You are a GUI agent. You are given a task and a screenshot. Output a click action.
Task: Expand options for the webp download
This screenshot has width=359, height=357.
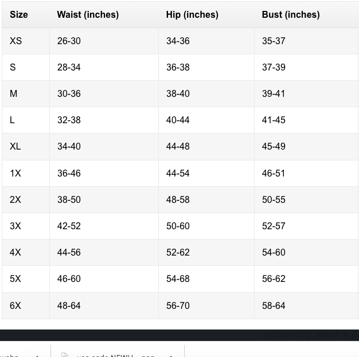tap(37, 355)
